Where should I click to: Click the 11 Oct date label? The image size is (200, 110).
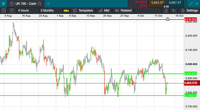pyautogui.click(x=158, y=16)
